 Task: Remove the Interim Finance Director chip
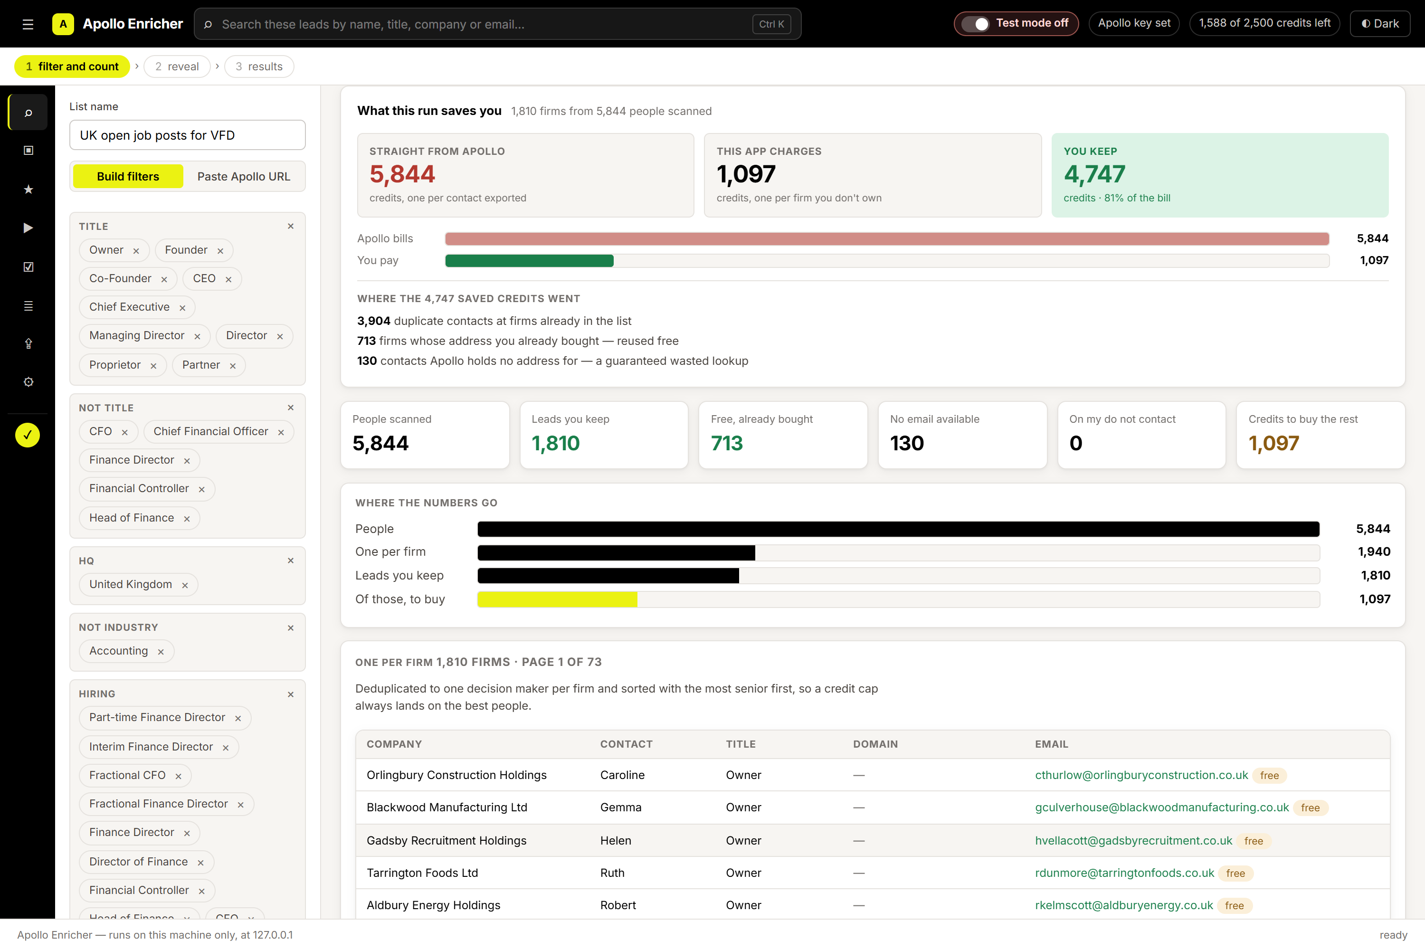coord(225,748)
